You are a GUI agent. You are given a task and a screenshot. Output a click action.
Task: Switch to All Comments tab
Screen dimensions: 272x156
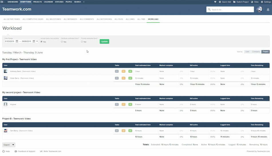87,19
